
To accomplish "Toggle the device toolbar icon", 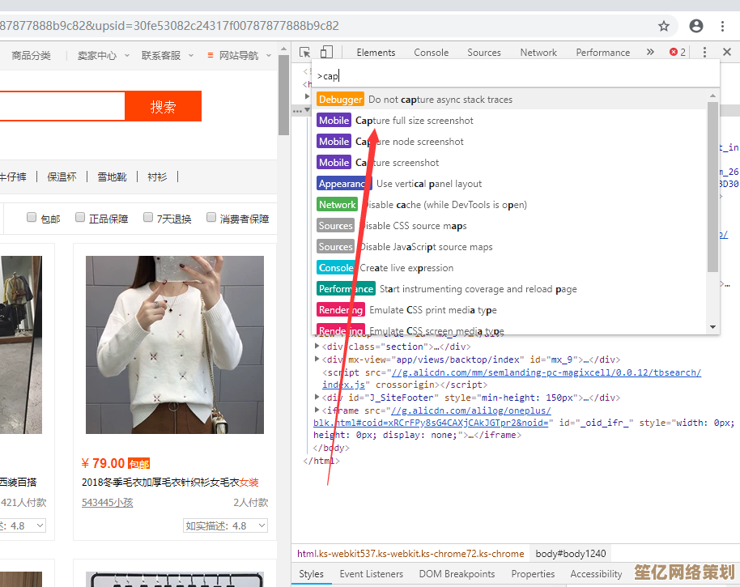I will click(326, 52).
